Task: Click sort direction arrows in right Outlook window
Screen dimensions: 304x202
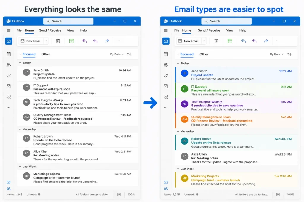Action: click(289, 54)
